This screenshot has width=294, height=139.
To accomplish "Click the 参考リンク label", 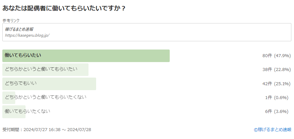I will (x=11, y=20).
